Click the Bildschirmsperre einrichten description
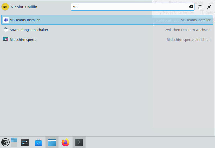This screenshot has height=148, width=215. 188,40
